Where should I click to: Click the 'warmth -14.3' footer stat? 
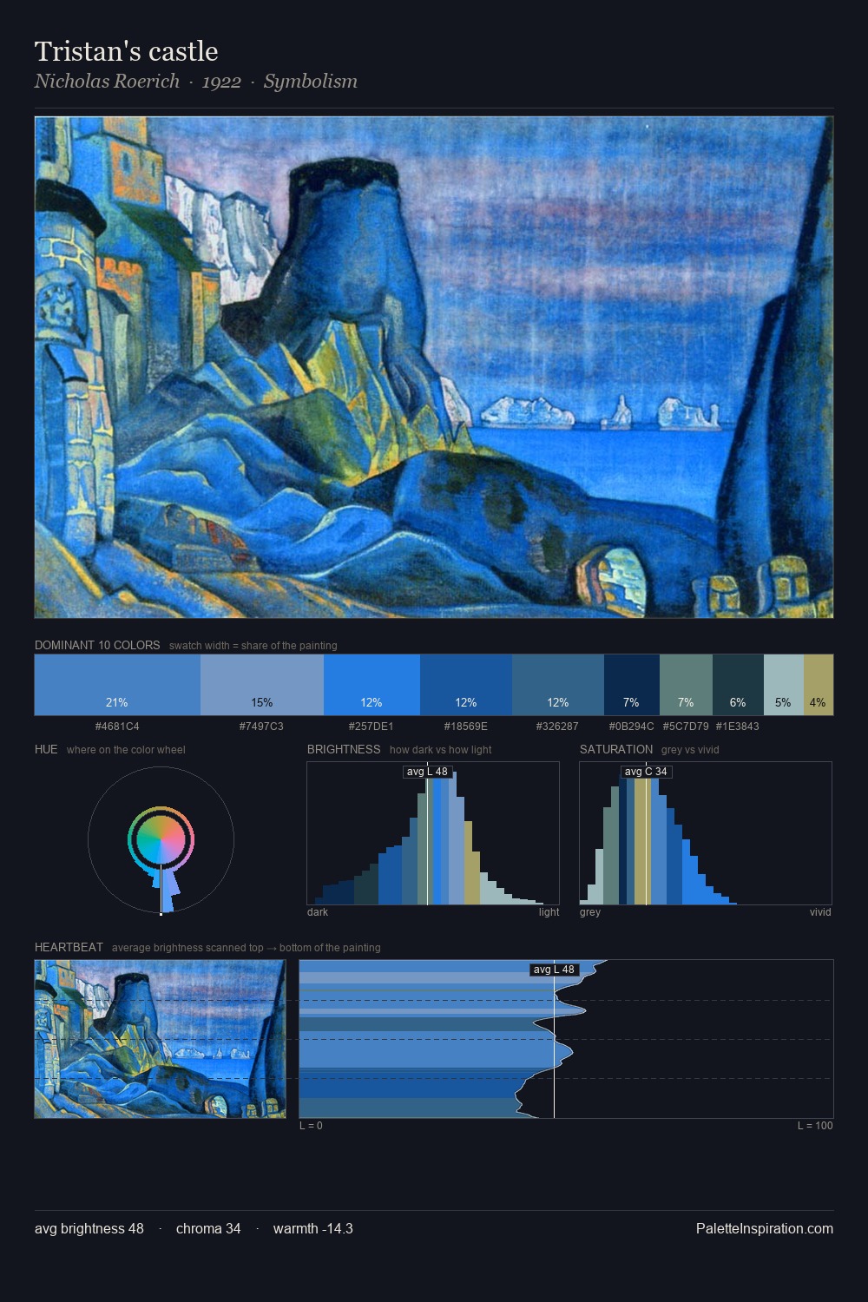[x=312, y=1228]
